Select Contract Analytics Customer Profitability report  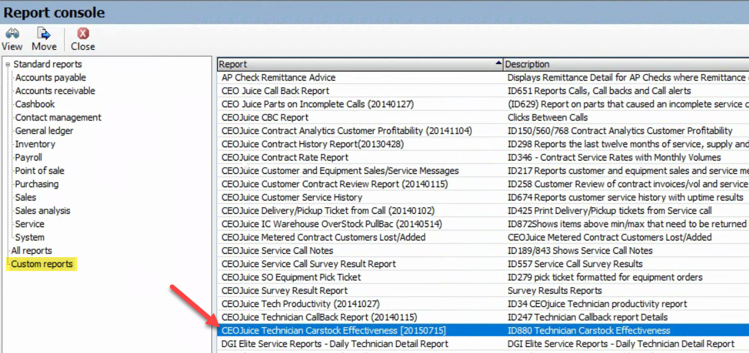coord(347,131)
